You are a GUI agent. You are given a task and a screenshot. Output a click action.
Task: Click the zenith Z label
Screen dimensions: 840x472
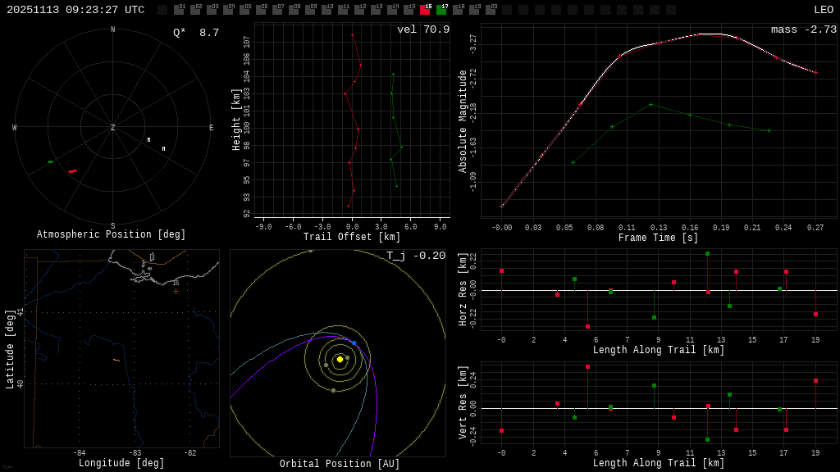[x=112, y=127]
